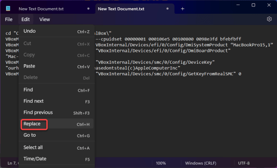Viewport: 277px width, 168px height.
Task: Maximize the Notepad window
Action: point(253,5)
